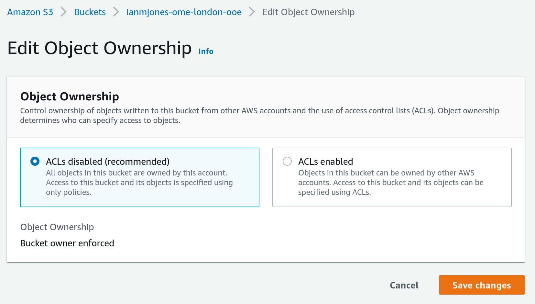The image size is (535, 304).
Task: Select the ACLs disabled radio button
Action: [35, 161]
